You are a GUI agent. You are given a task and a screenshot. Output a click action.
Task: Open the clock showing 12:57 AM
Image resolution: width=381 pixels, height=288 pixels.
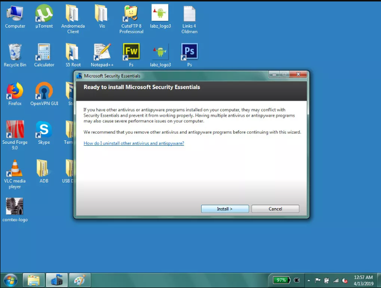tap(363, 280)
